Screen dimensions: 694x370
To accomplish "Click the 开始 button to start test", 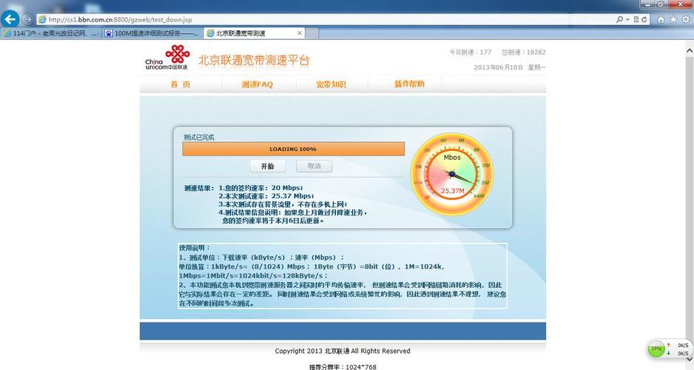I will click(x=267, y=166).
